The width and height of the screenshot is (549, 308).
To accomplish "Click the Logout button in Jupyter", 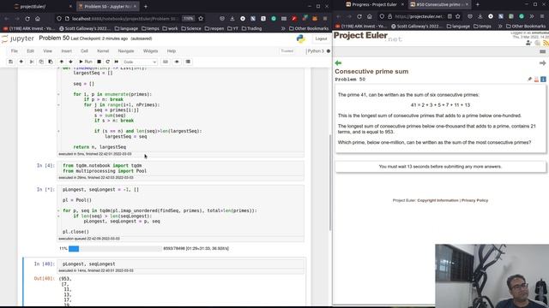I will coord(321,38).
